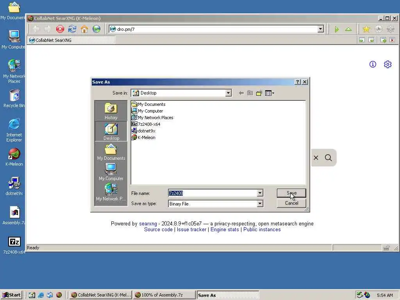The width and height of the screenshot is (400, 300).
Task: Open History clock icon in K-Meleon toolbar
Action: pyautogui.click(x=379, y=29)
